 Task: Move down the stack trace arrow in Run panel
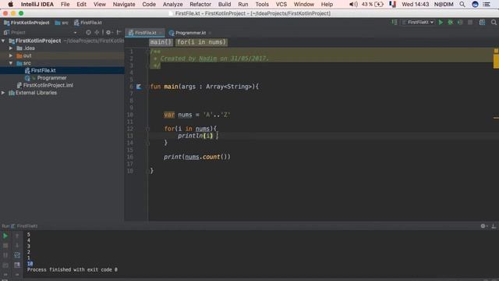pyautogui.click(x=17, y=246)
